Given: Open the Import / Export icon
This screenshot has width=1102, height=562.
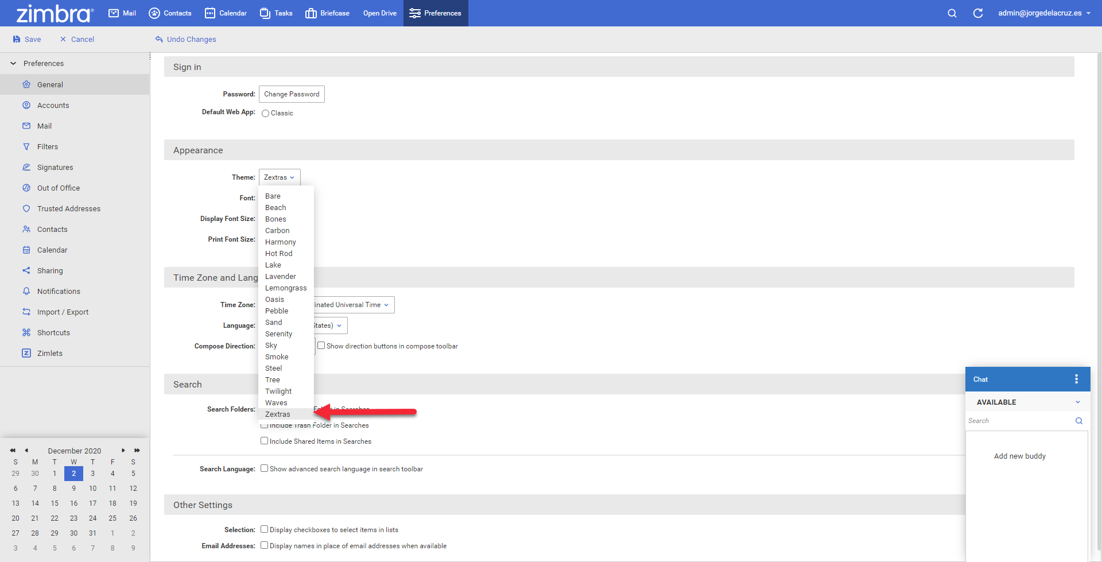Looking at the screenshot, I should [x=26, y=312].
